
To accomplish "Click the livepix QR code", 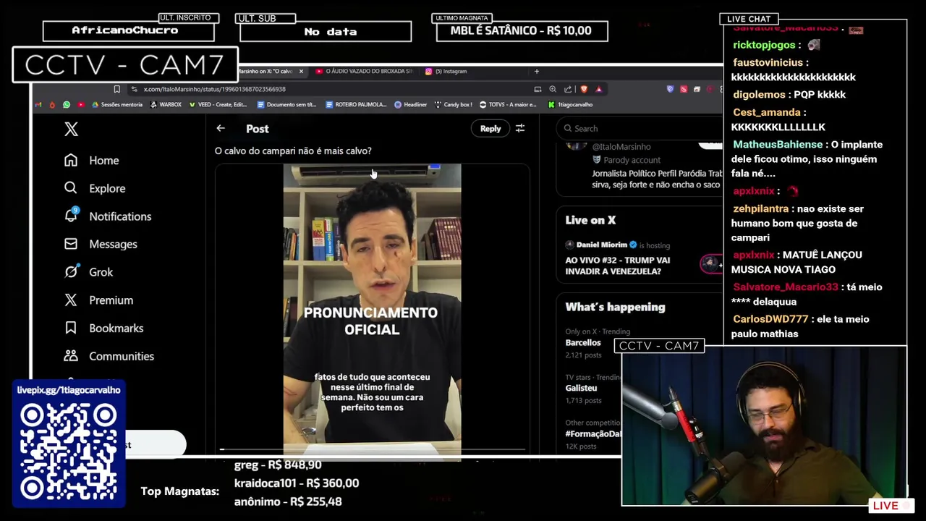I will 69,452.
